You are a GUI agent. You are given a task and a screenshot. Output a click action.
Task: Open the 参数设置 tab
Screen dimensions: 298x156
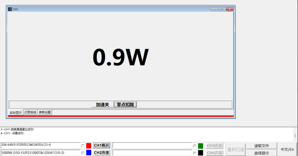click(x=45, y=112)
